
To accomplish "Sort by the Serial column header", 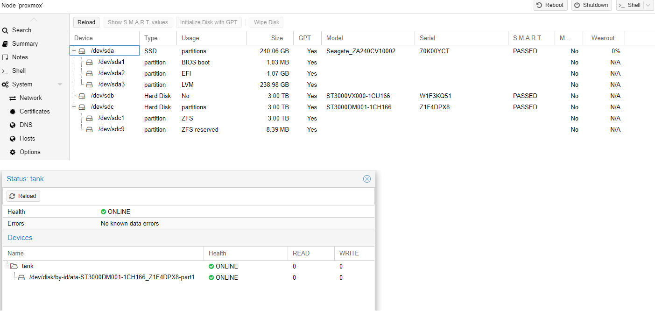I will 461,38.
